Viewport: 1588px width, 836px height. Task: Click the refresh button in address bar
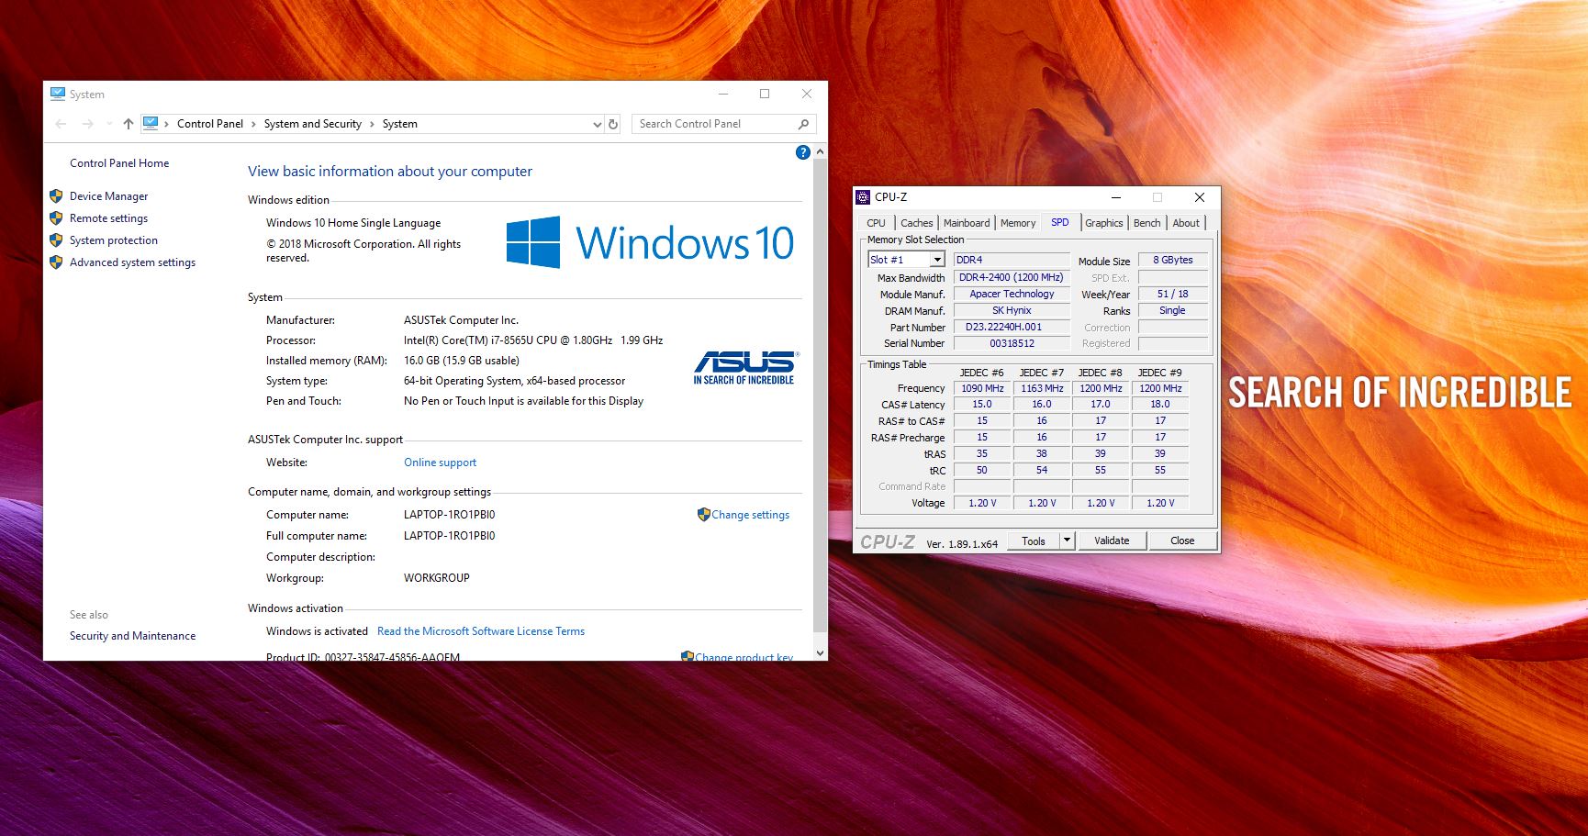pyautogui.click(x=613, y=124)
